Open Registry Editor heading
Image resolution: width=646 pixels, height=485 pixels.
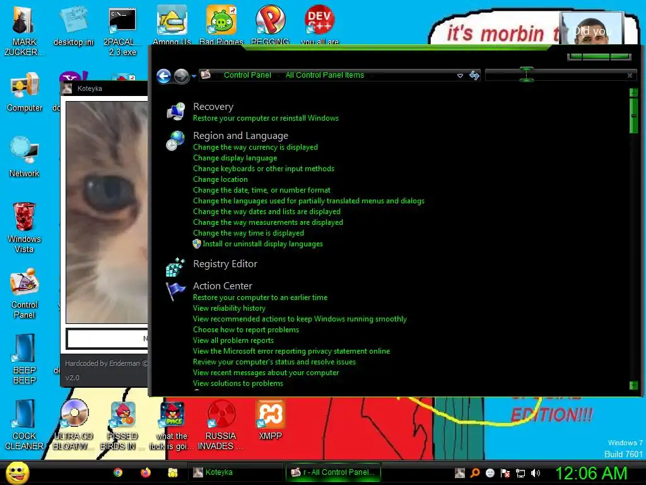tap(225, 263)
